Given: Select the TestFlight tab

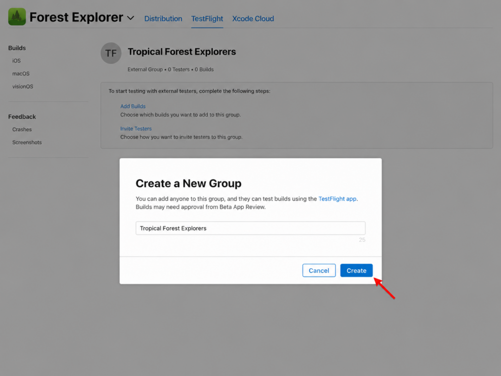Looking at the screenshot, I should click(x=207, y=19).
